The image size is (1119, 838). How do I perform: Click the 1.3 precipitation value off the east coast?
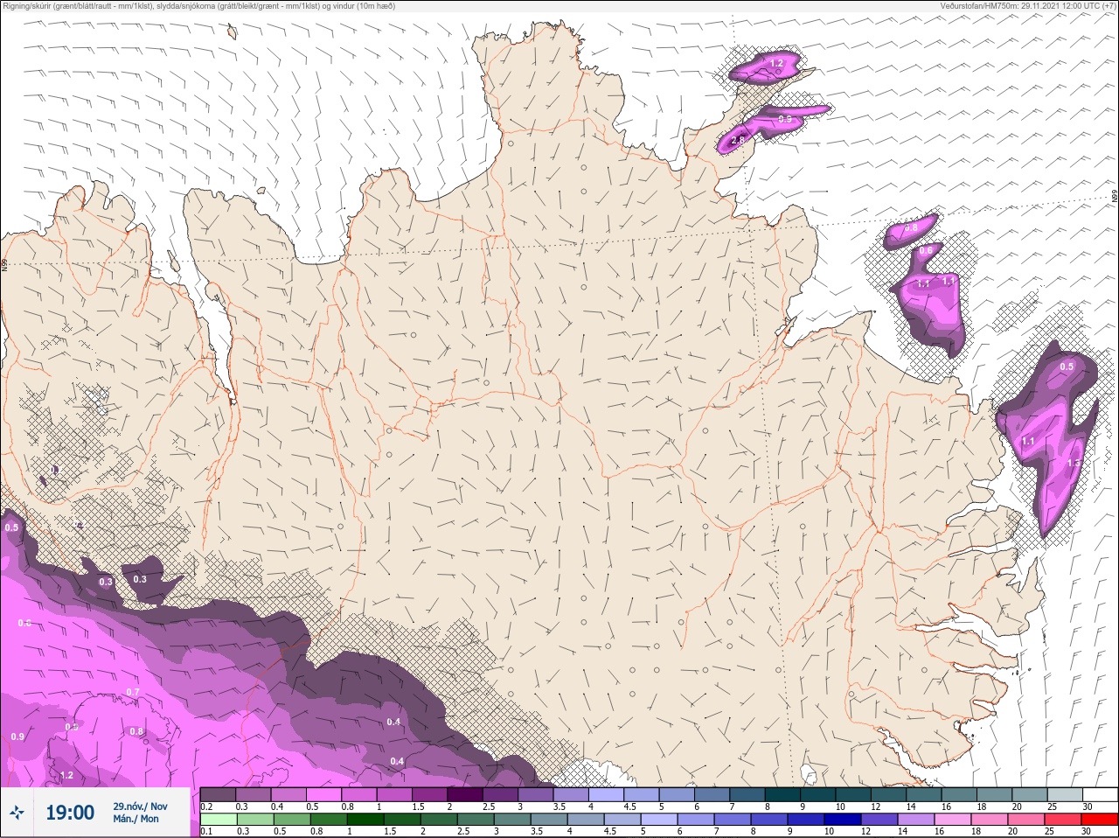(x=1074, y=463)
